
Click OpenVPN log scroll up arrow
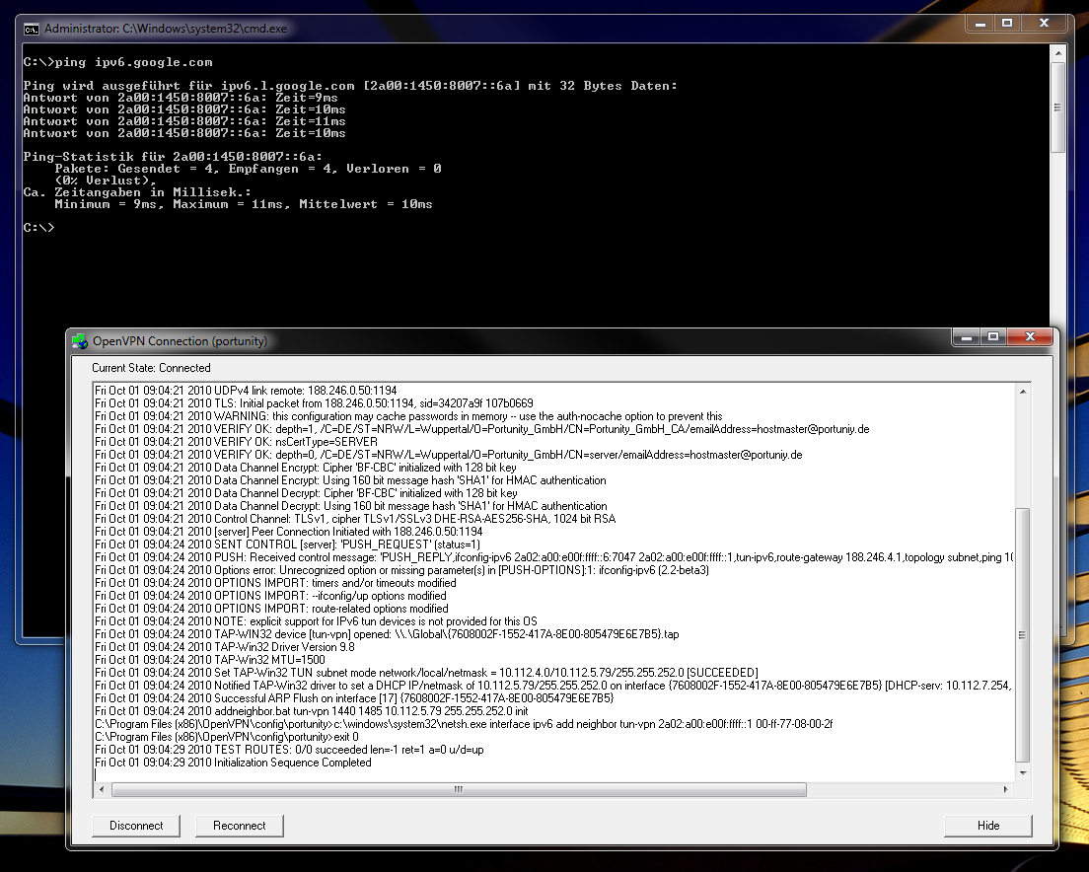click(x=1022, y=393)
